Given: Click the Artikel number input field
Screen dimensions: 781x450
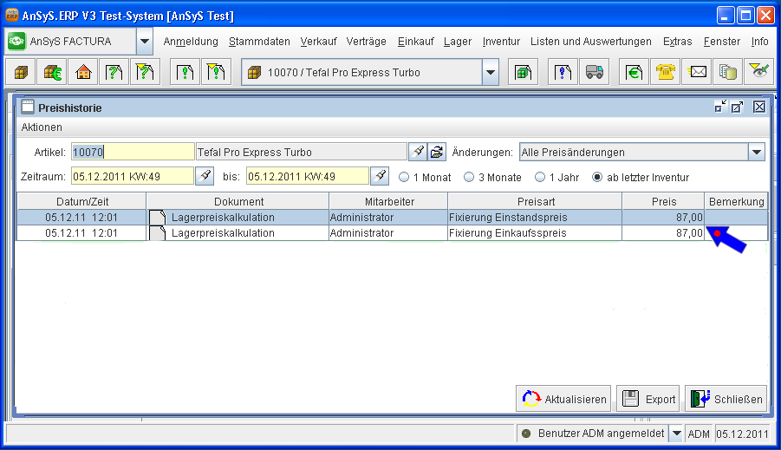Looking at the screenshot, I should tap(133, 152).
